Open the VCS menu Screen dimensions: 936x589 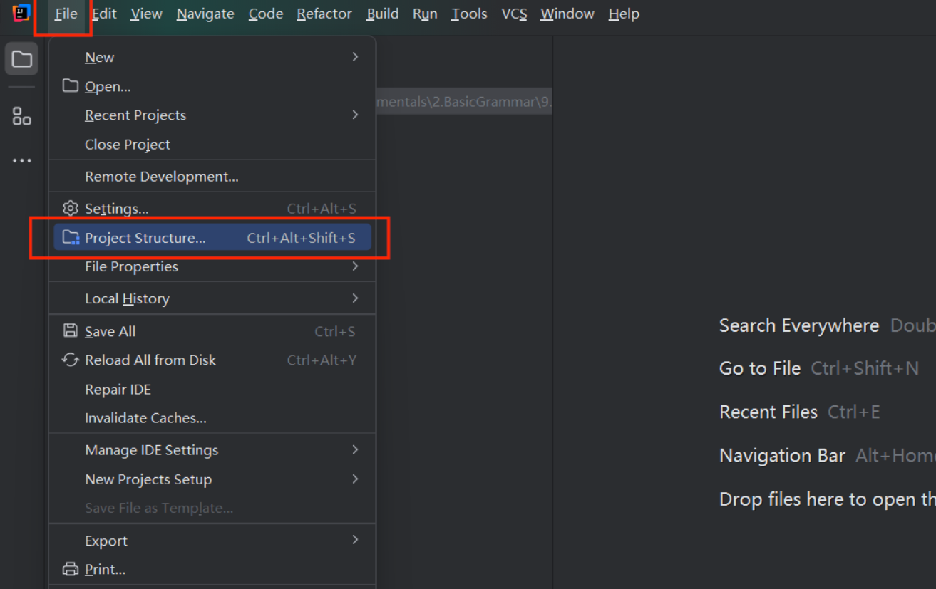514,14
